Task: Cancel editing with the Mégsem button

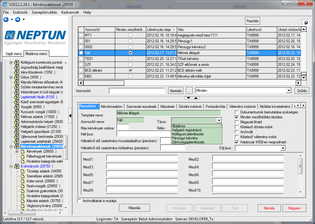Action: coord(294,208)
